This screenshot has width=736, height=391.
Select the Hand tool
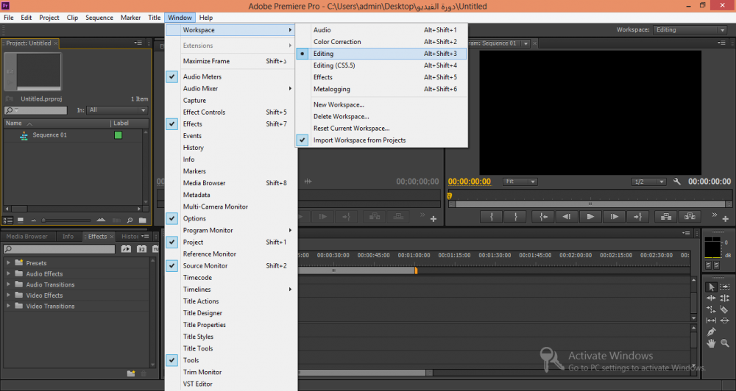711,343
